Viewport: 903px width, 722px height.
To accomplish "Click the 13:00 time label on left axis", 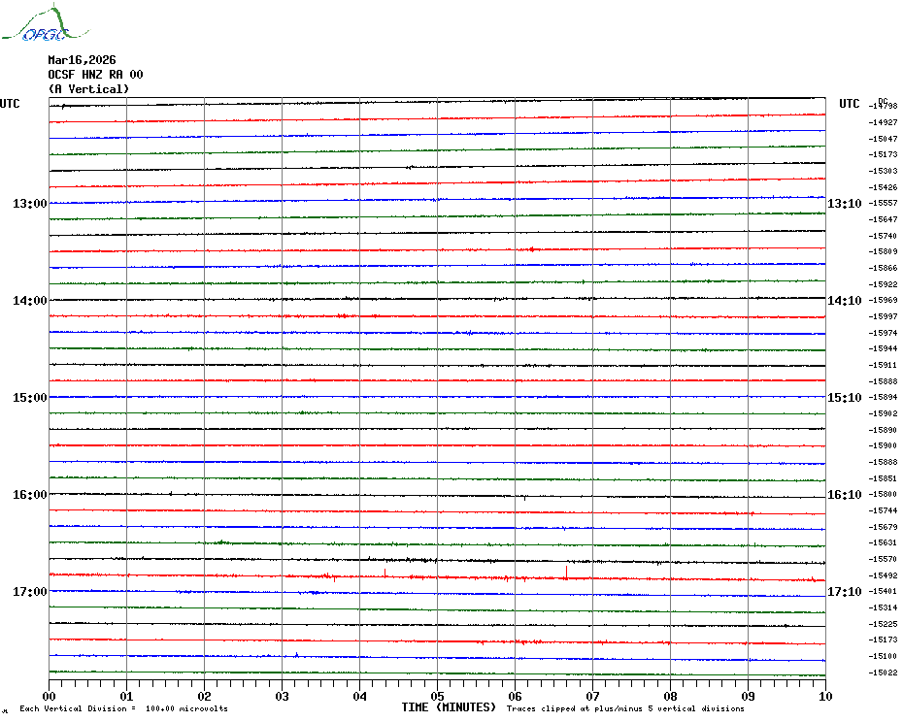I will (30, 203).
